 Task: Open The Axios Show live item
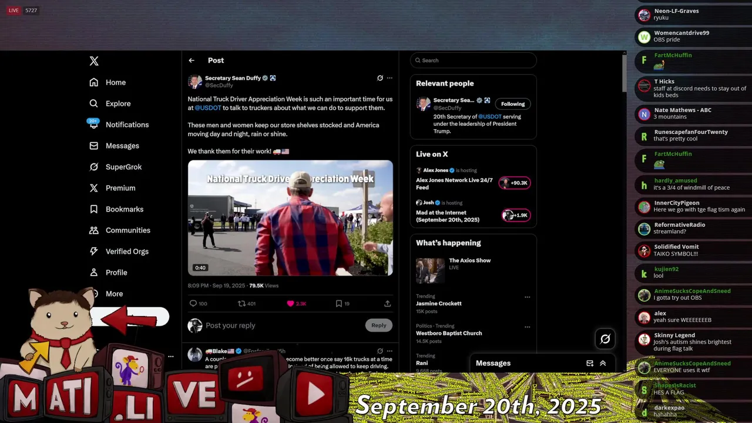469,260
